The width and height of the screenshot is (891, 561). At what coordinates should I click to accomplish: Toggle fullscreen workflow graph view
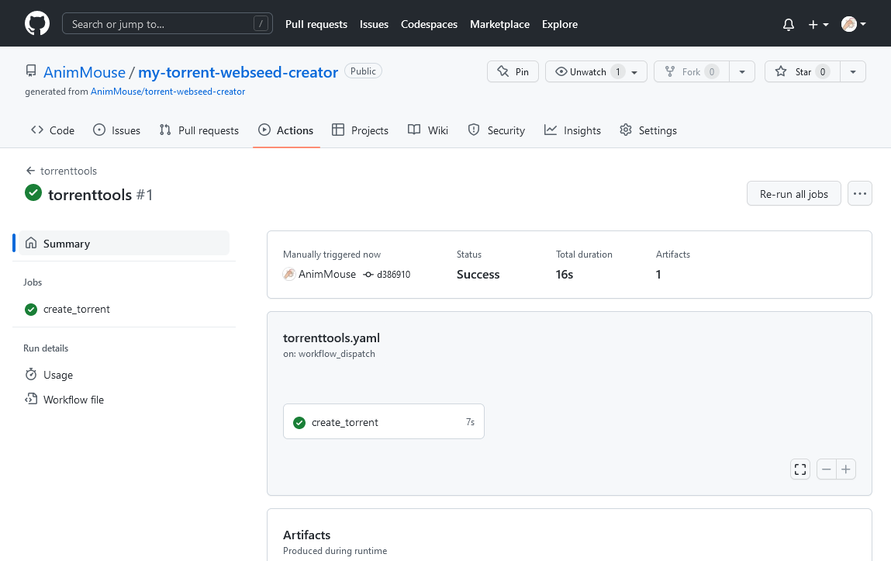(x=800, y=469)
